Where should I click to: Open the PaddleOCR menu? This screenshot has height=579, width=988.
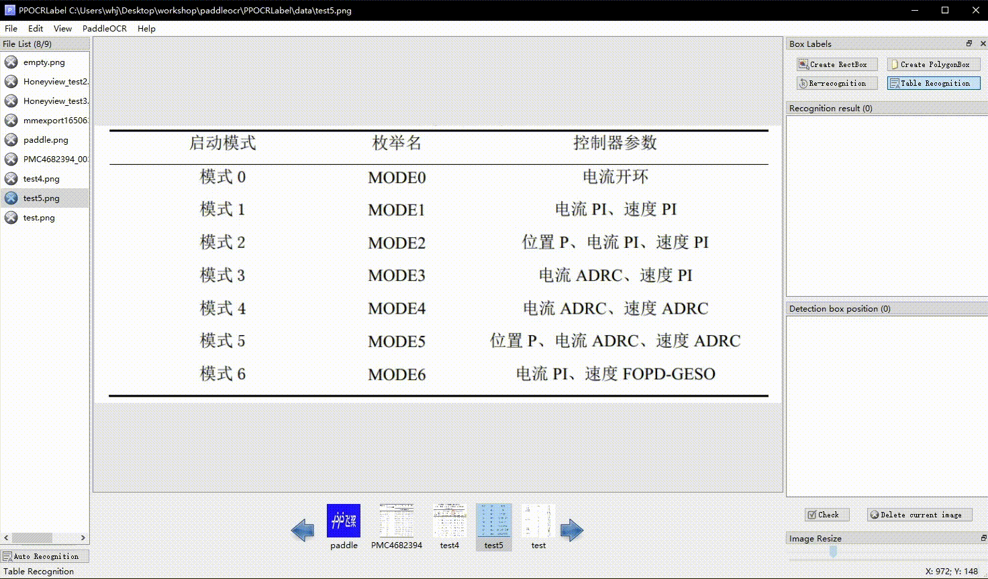[x=105, y=28]
